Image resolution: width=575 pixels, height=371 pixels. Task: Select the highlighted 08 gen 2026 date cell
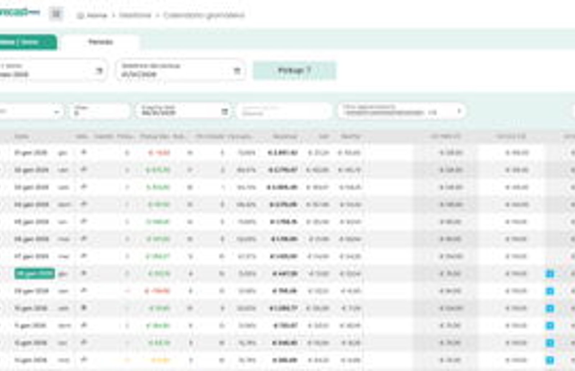coord(34,274)
